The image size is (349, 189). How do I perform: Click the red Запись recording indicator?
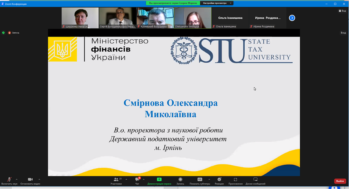14,33
